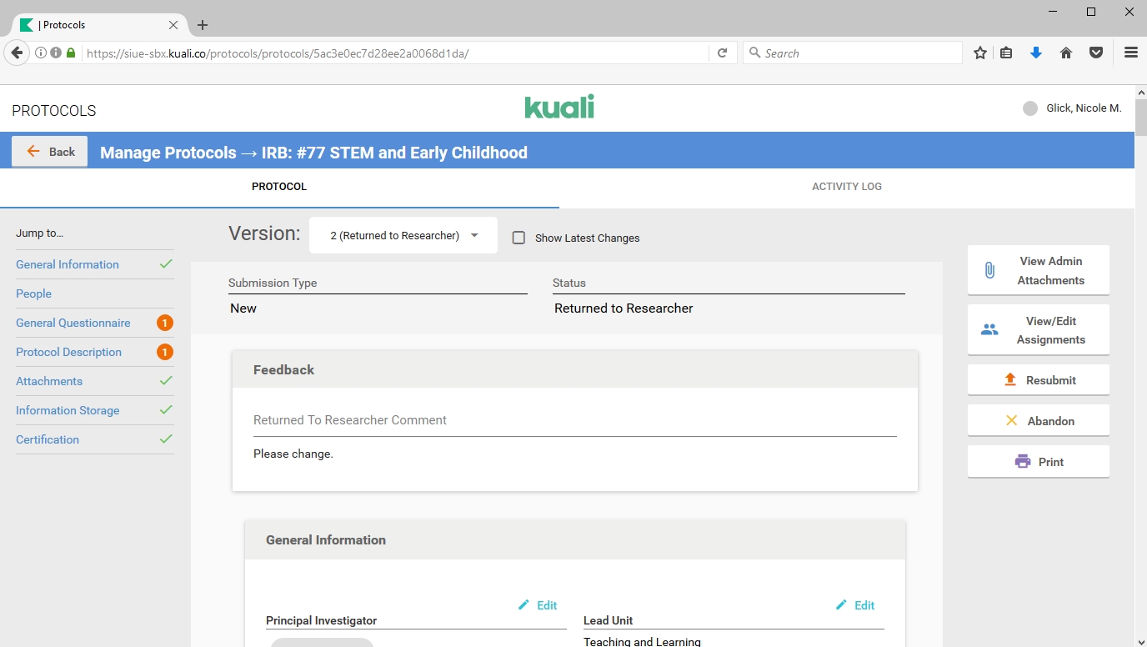Switch to the Activity Log tab
The image size is (1147, 647).
(x=846, y=187)
